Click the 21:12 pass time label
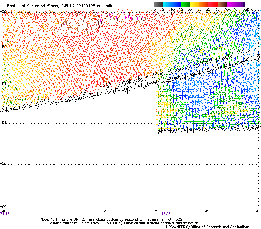Screen dimensions: 261x229 click(x=5, y=214)
